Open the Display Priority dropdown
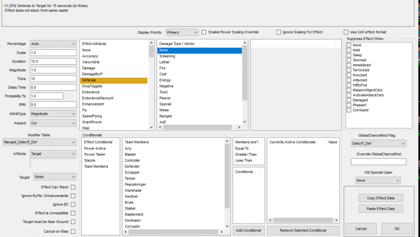 click(x=182, y=32)
